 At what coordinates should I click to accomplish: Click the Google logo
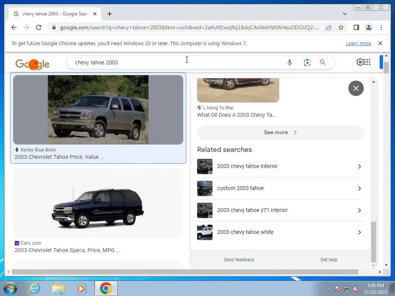pos(32,64)
